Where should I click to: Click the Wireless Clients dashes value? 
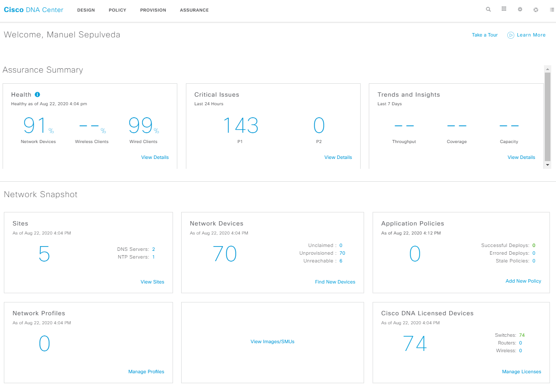click(x=92, y=127)
